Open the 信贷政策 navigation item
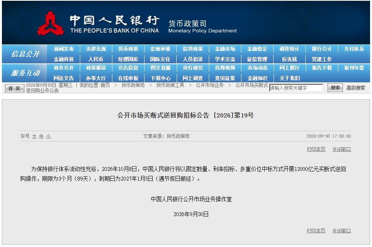The image size is (372, 247). click(x=193, y=49)
